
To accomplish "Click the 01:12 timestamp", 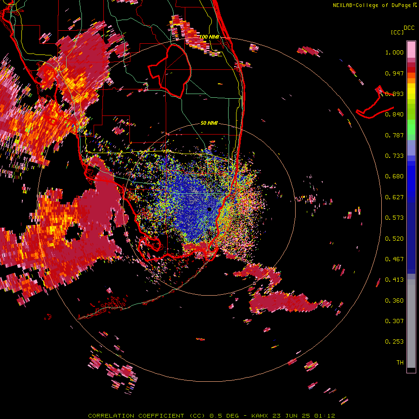I will 324,416.
